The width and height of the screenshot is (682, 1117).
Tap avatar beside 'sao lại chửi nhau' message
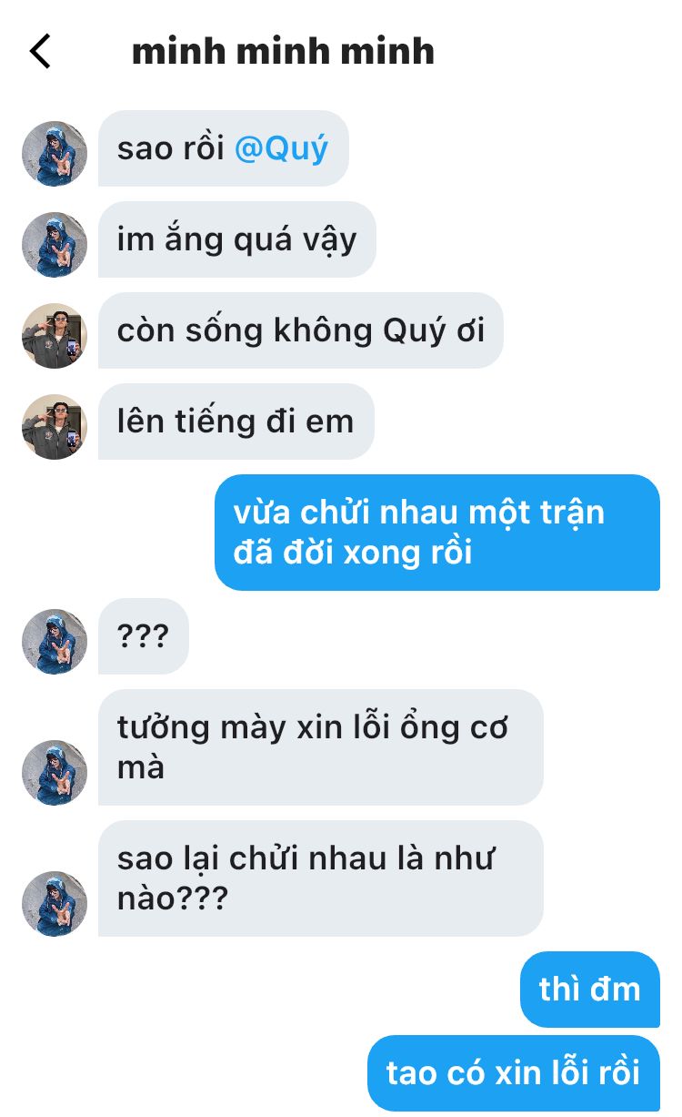pyautogui.click(x=55, y=904)
